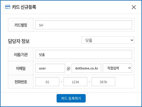Focus the 카드별칭 input field
This screenshot has width=142, height=107.
pos(84,25)
